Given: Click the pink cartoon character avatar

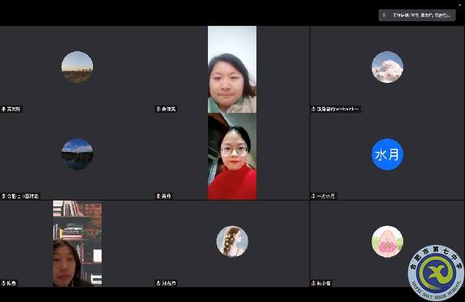Looking at the screenshot, I should [x=387, y=242].
